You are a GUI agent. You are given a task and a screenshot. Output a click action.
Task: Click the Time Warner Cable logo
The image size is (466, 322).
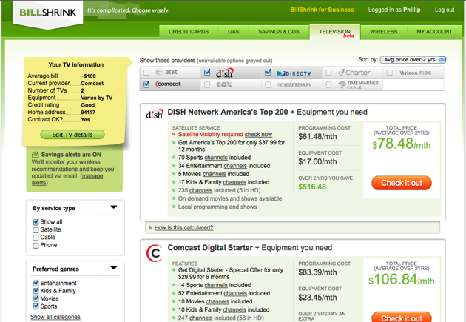tap(357, 84)
